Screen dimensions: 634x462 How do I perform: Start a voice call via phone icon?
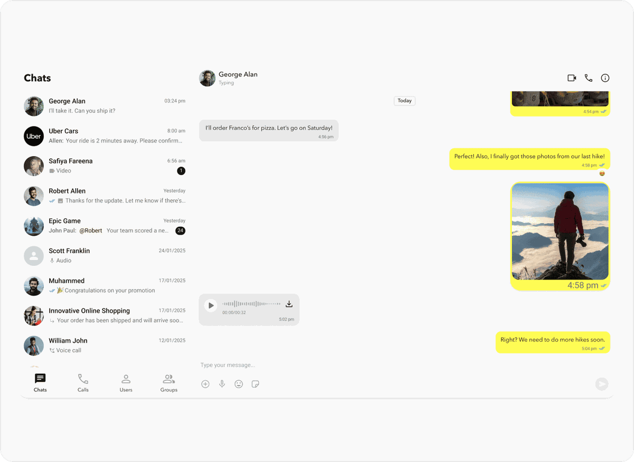[x=589, y=78]
